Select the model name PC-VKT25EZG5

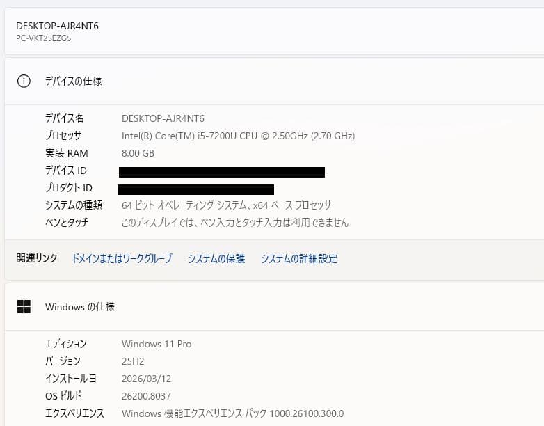pos(43,38)
